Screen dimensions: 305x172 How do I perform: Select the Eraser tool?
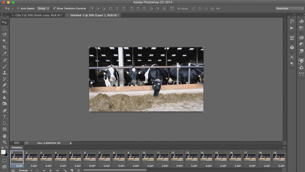click(5, 85)
